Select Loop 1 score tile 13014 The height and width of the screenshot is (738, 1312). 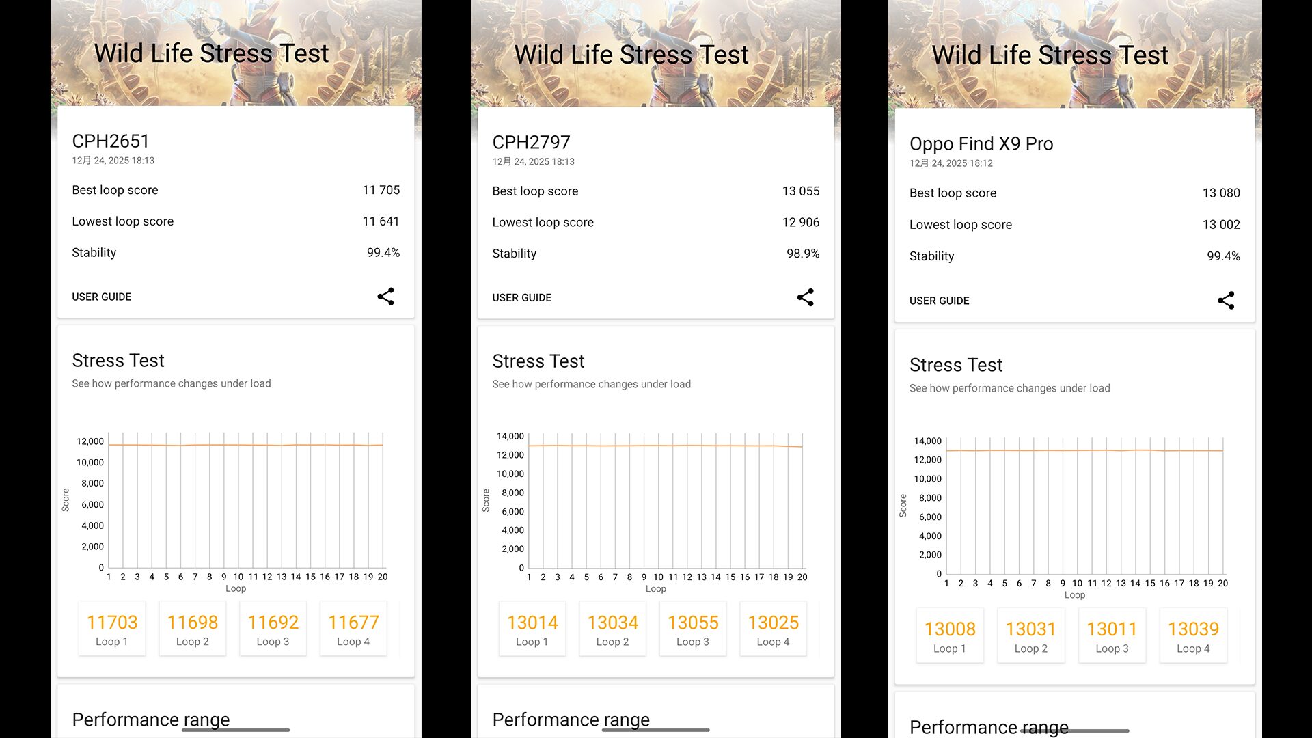point(532,629)
